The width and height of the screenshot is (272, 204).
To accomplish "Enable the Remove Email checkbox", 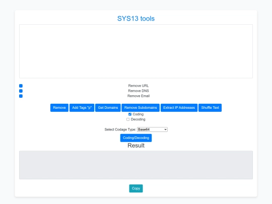I will tap(21, 96).
